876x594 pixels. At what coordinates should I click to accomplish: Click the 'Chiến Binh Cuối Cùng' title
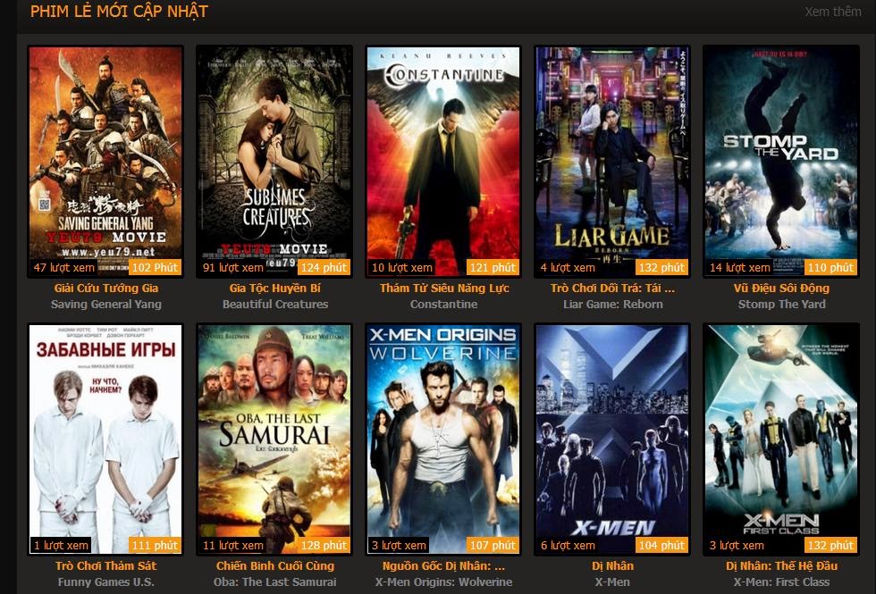pyautogui.click(x=275, y=565)
